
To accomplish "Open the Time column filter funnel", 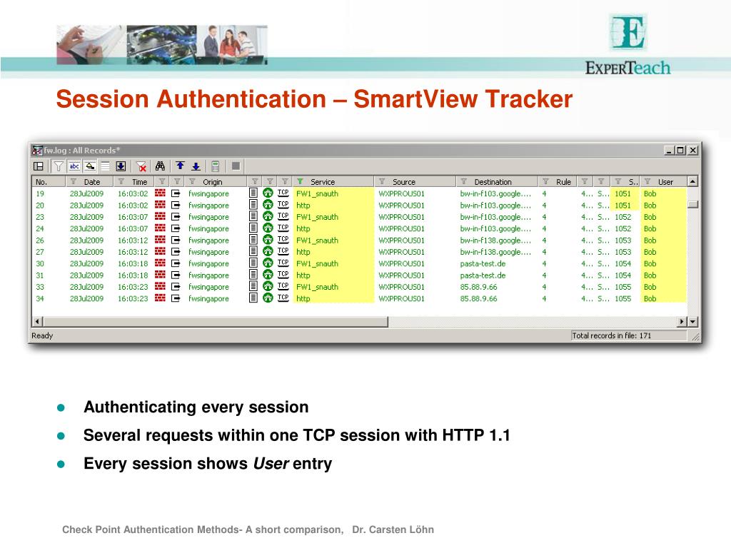I will pyautogui.click(x=121, y=181).
